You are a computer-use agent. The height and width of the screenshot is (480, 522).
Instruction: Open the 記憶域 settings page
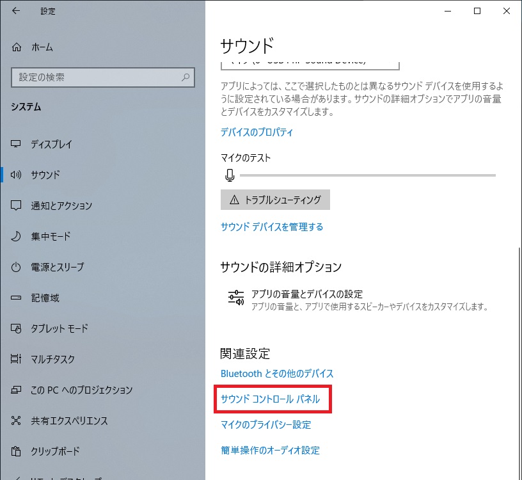[x=45, y=298]
